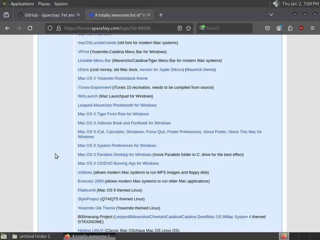The image size is (320, 240).
Task: Open the tracking protection shield icon
Action: coord(50,28)
